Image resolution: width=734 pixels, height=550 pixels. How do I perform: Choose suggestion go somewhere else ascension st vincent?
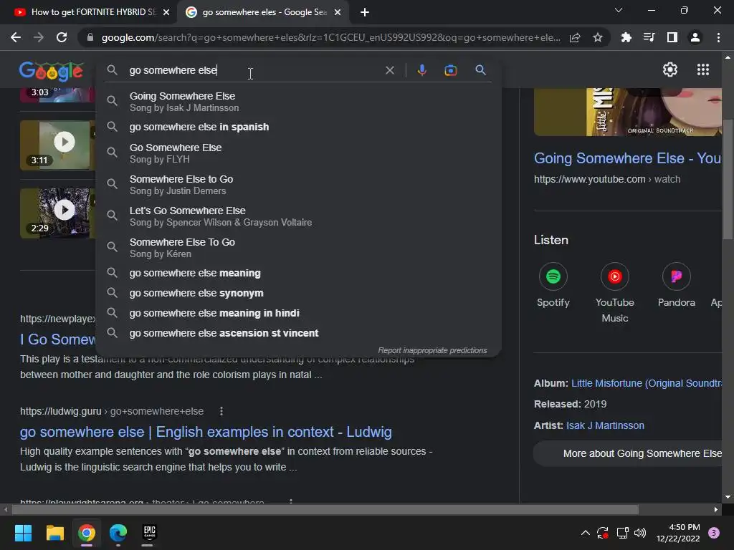[298, 333]
